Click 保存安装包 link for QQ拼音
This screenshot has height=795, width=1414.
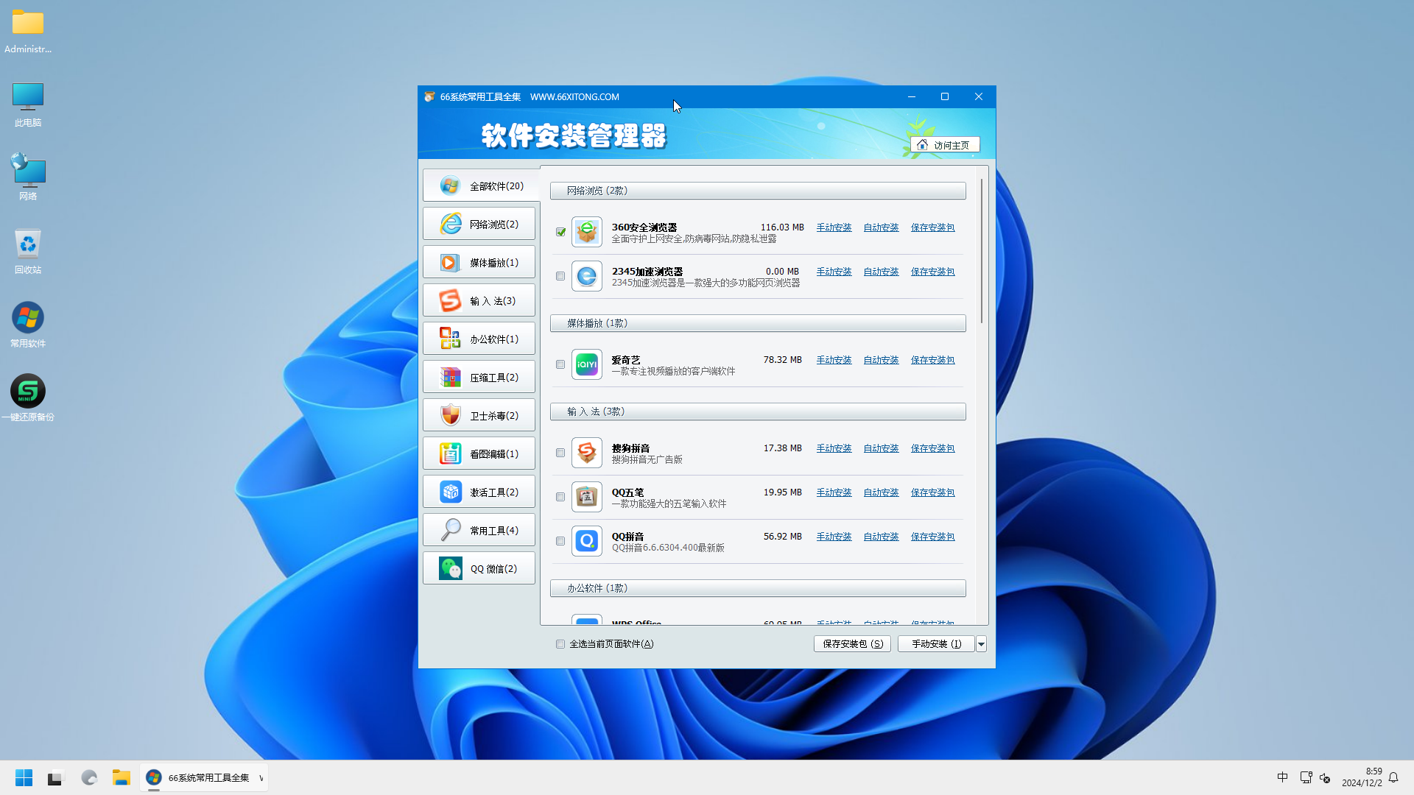point(932,537)
